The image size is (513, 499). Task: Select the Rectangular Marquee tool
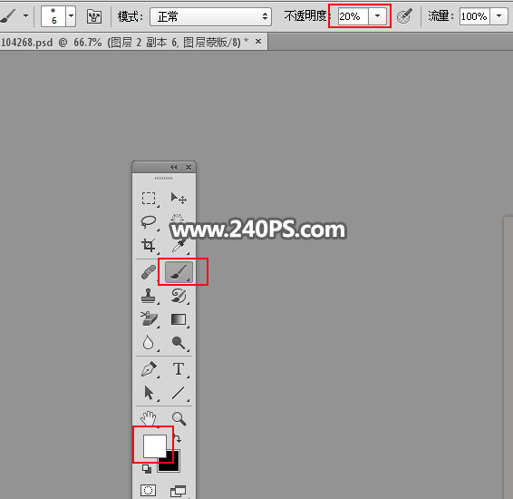[x=149, y=199]
